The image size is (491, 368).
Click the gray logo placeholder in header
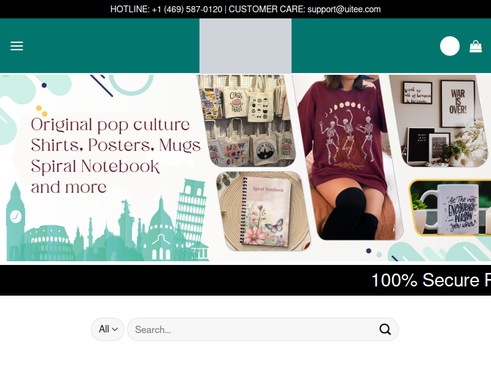(x=245, y=46)
